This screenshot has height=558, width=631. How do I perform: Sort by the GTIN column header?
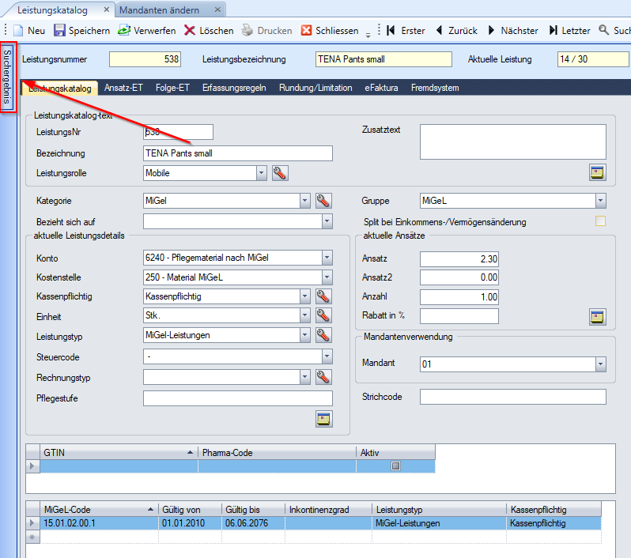pyautogui.click(x=119, y=453)
